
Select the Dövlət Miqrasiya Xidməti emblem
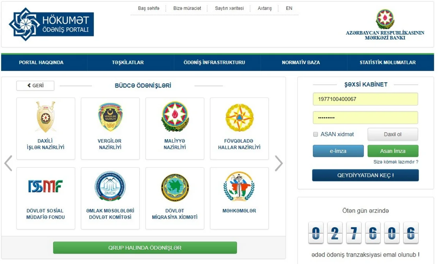click(175, 187)
